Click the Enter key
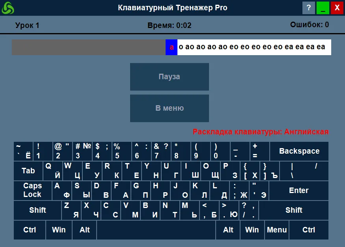 (298, 190)
